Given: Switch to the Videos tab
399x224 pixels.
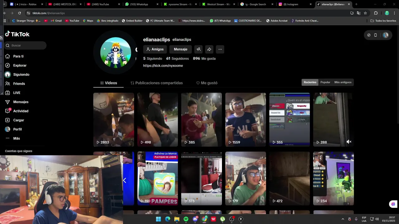Looking at the screenshot, I should [x=108, y=83].
